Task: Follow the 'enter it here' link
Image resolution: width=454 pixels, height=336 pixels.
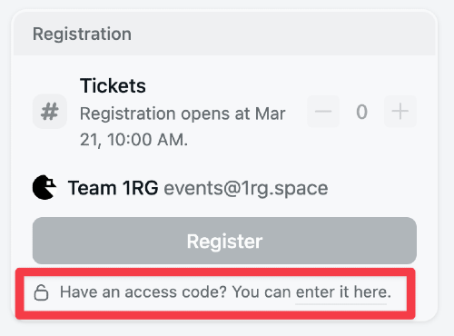Action: tap(343, 292)
